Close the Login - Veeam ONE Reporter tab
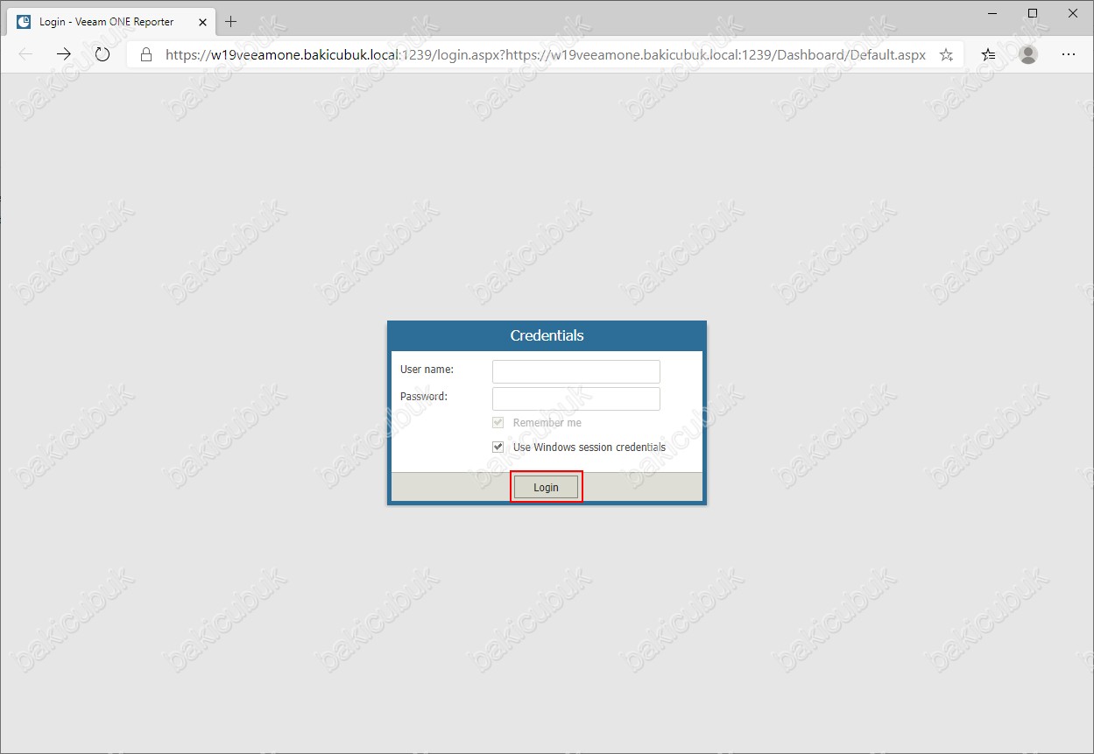Viewport: 1094px width, 754px height. tap(202, 22)
